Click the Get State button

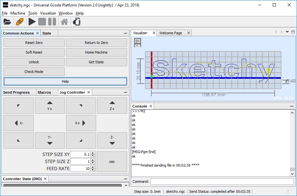pos(96,62)
